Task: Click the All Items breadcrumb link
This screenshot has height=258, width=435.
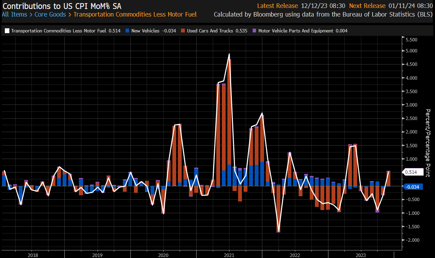Action: point(14,14)
